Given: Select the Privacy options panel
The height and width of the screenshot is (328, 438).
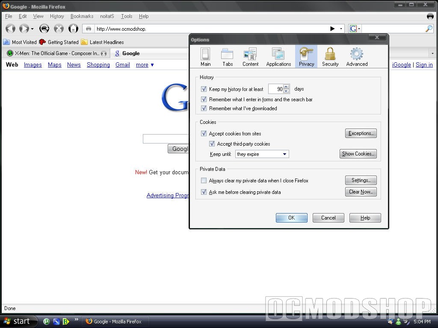Looking at the screenshot, I should point(306,57).
